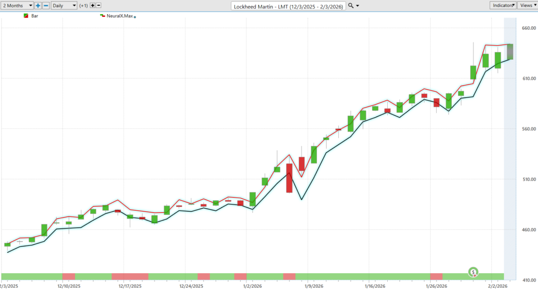Image resolution: width=538 pixels, height=292 pixels.
Task: Open the 2 Months range dropdown
Action: pos(17,5)
